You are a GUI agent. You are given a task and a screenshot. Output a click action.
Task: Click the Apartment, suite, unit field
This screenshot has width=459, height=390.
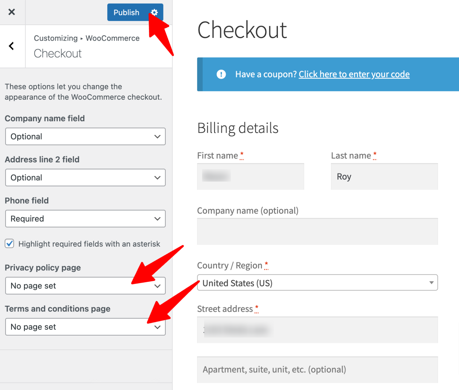pos(317,369)
